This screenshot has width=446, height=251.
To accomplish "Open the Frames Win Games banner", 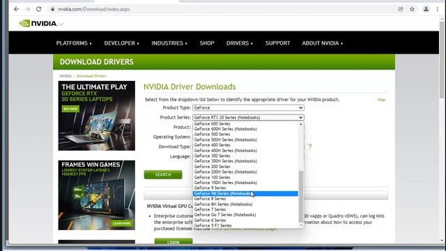I will [x=97, y=195].
